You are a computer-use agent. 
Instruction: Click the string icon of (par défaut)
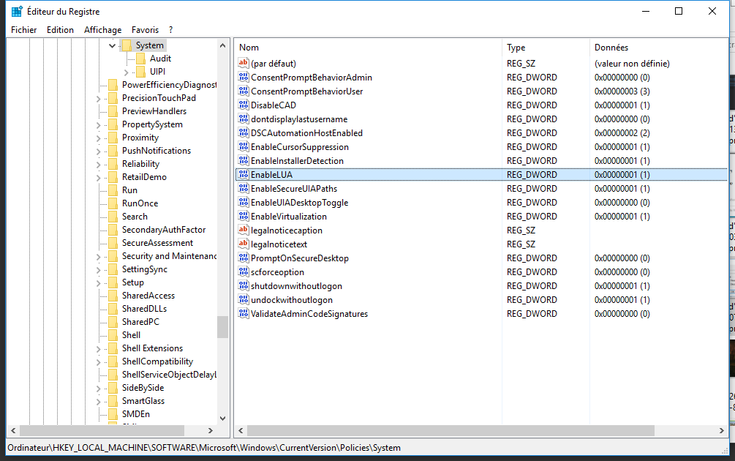click(244, 63)
